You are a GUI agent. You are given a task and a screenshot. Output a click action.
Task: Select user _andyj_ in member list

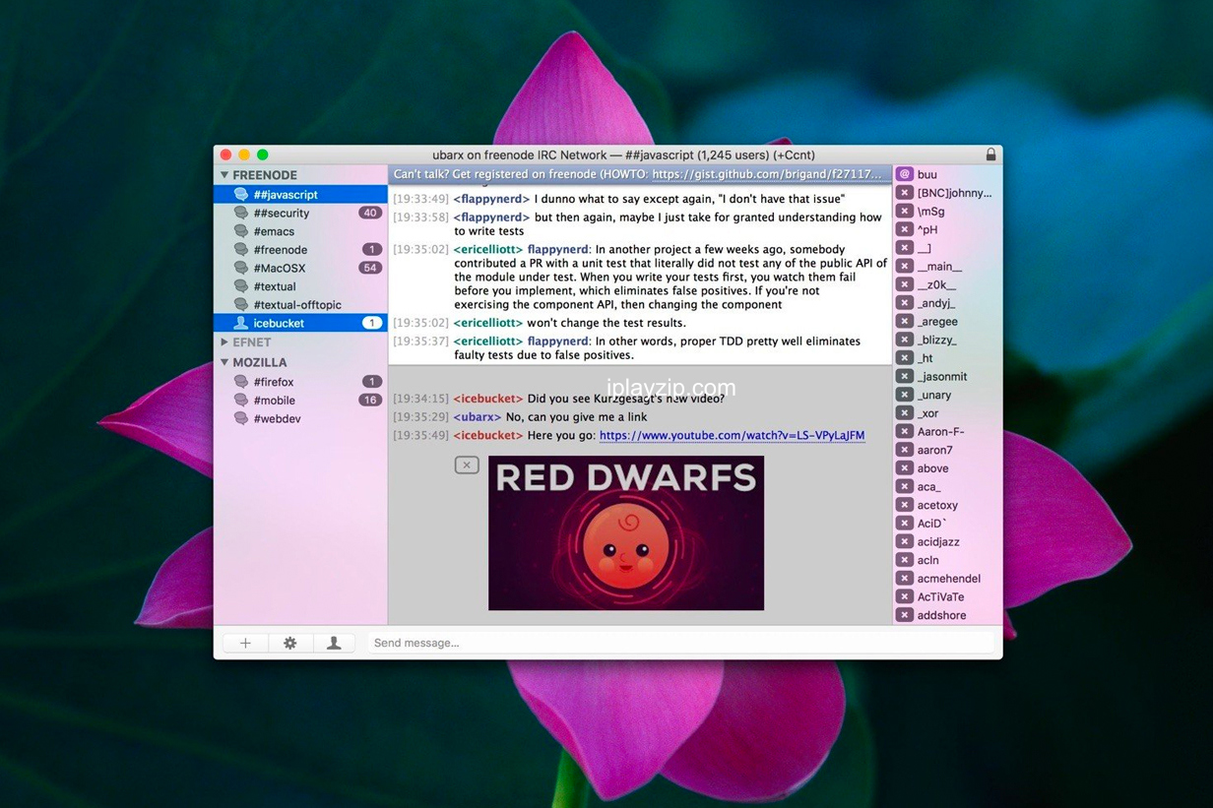point(936,303)
